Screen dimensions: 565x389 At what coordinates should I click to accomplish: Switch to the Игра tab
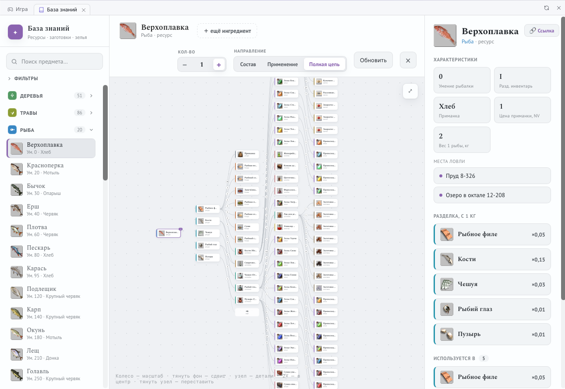(x=18, y=9)
